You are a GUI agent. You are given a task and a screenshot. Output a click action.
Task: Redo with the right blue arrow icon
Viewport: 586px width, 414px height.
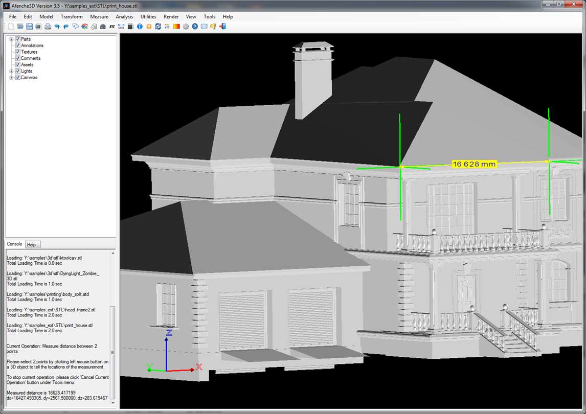66,27
